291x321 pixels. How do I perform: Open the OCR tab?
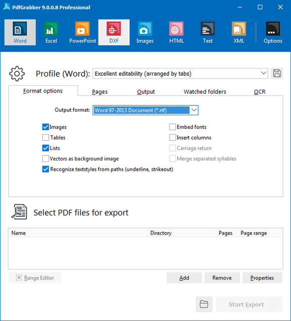[x=260, y=92]
